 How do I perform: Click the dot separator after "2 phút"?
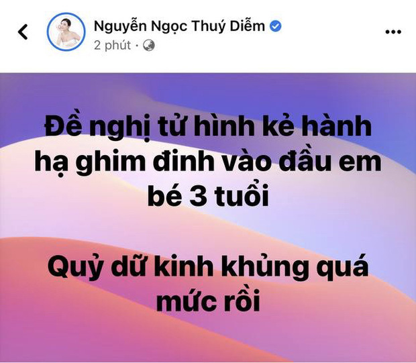(137, 46)
